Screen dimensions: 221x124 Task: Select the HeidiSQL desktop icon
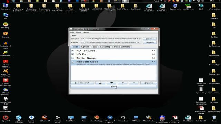pyautogui.click(x=6, y=25)
